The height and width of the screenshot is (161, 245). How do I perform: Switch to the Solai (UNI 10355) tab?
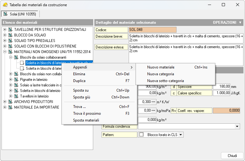click(x=20, y=14)
